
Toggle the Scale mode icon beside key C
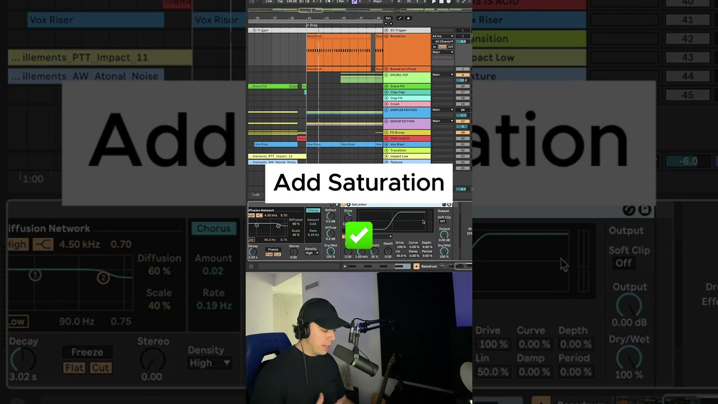click(x=355, y=2)
